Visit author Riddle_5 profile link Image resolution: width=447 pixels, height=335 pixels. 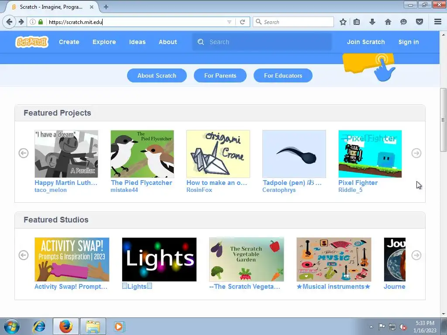[351, 190]
